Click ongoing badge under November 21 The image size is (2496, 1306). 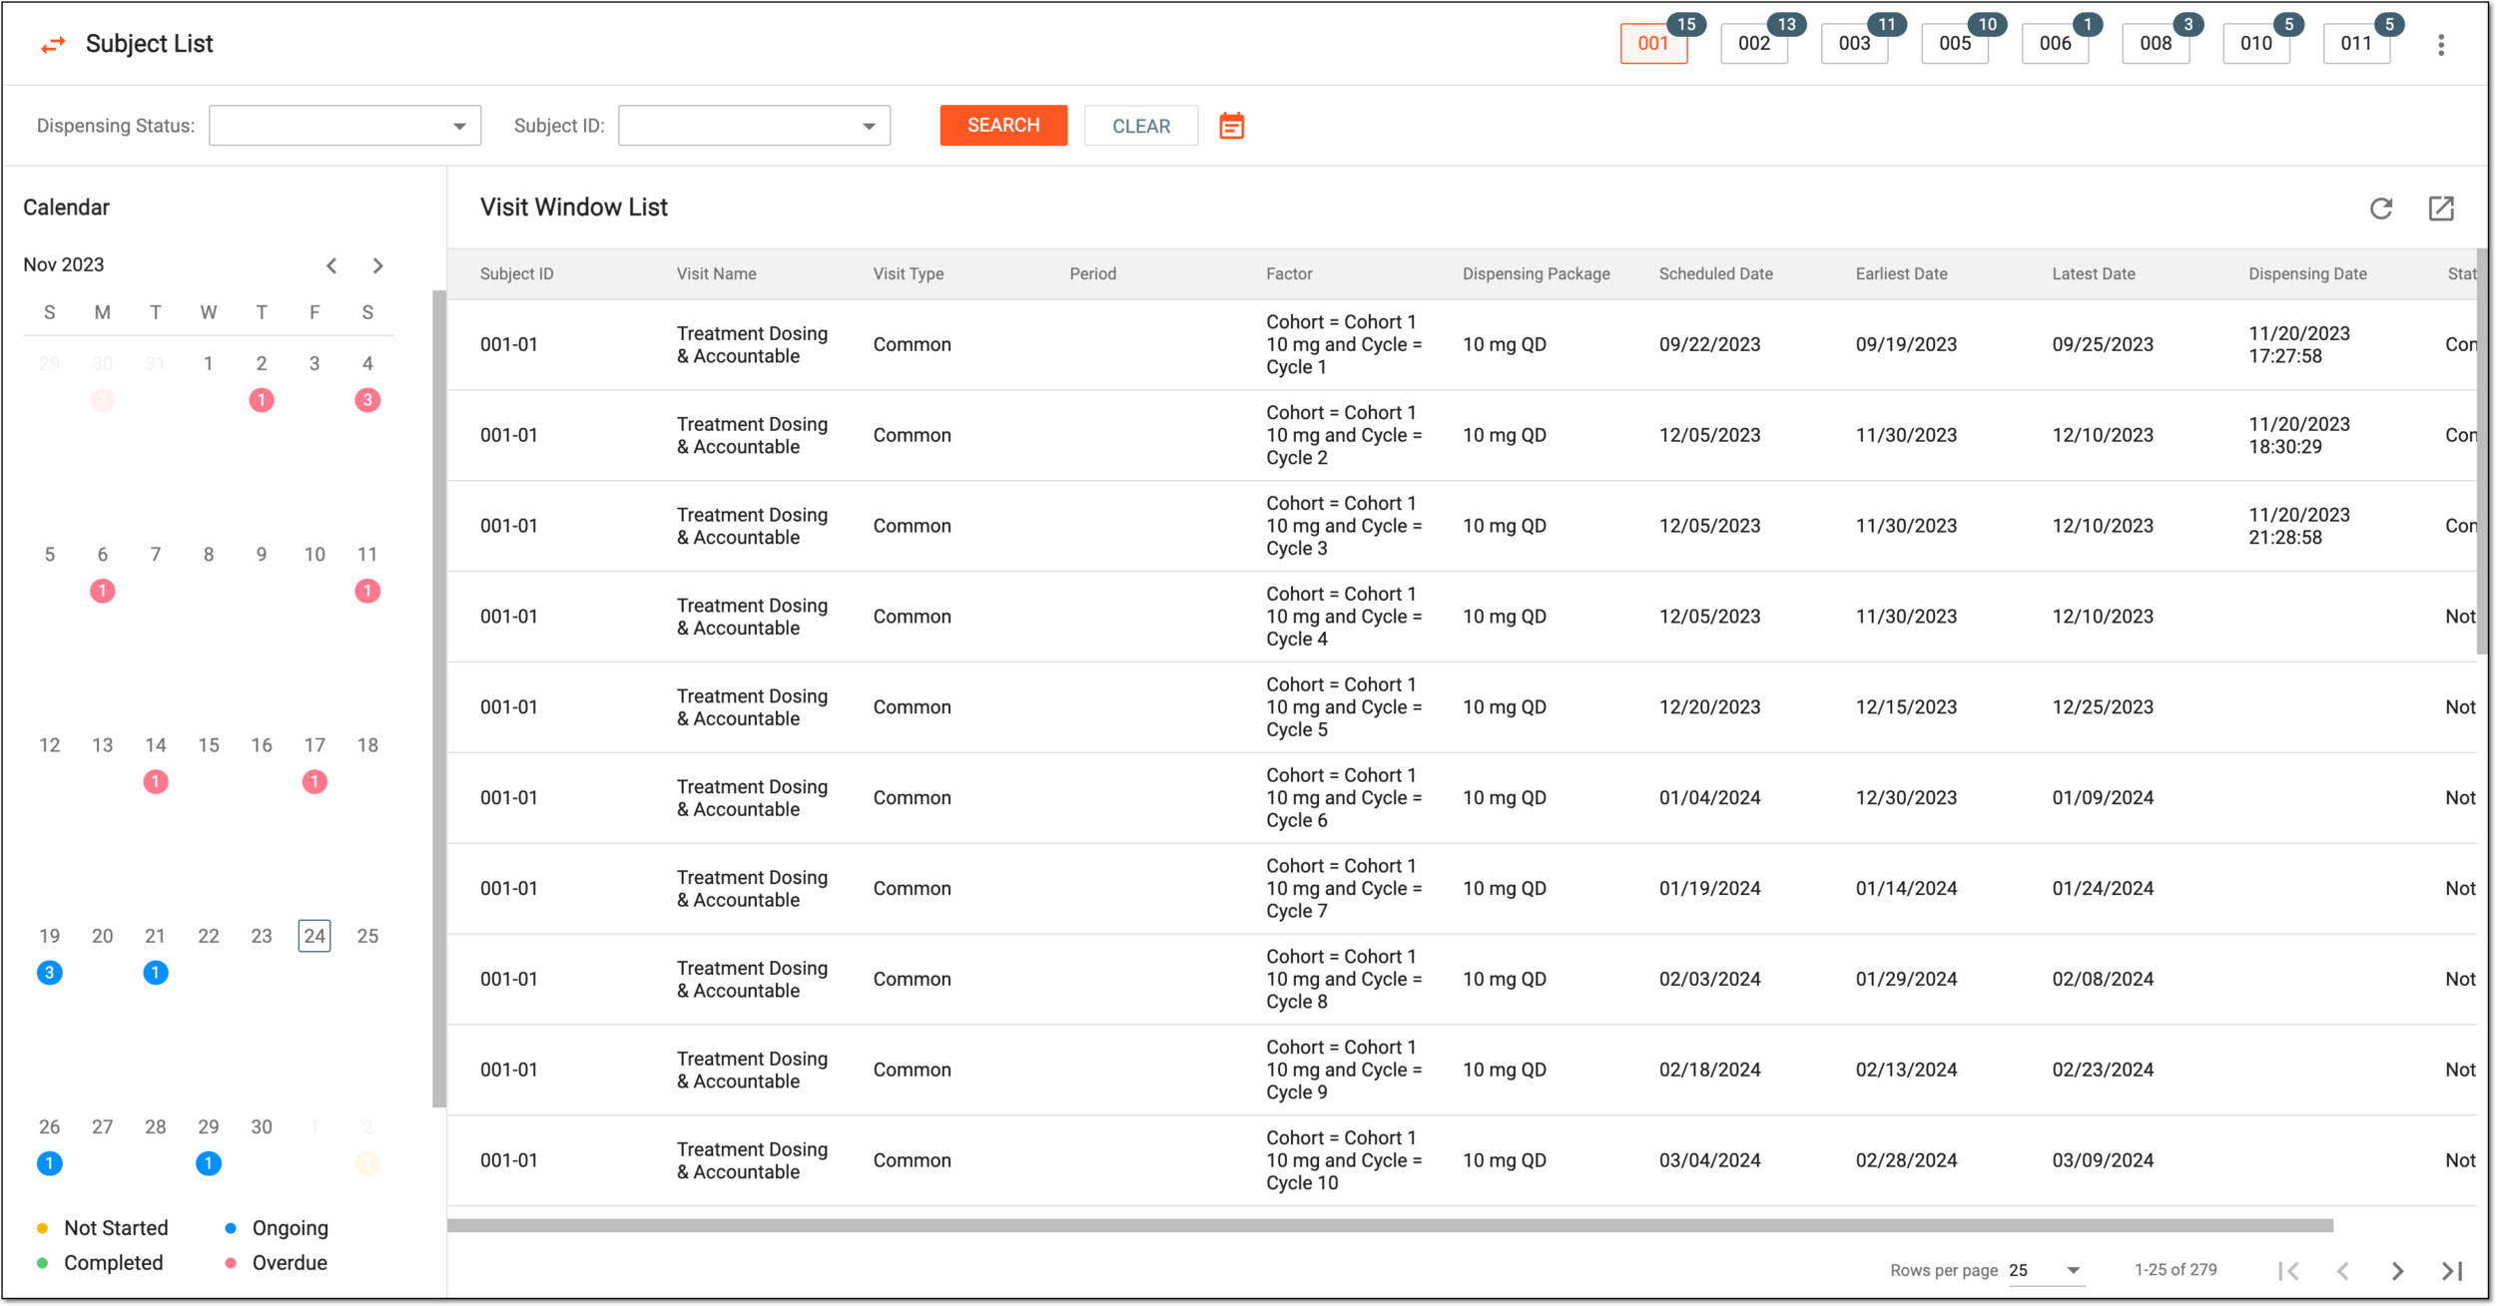(x=155, y=972)
